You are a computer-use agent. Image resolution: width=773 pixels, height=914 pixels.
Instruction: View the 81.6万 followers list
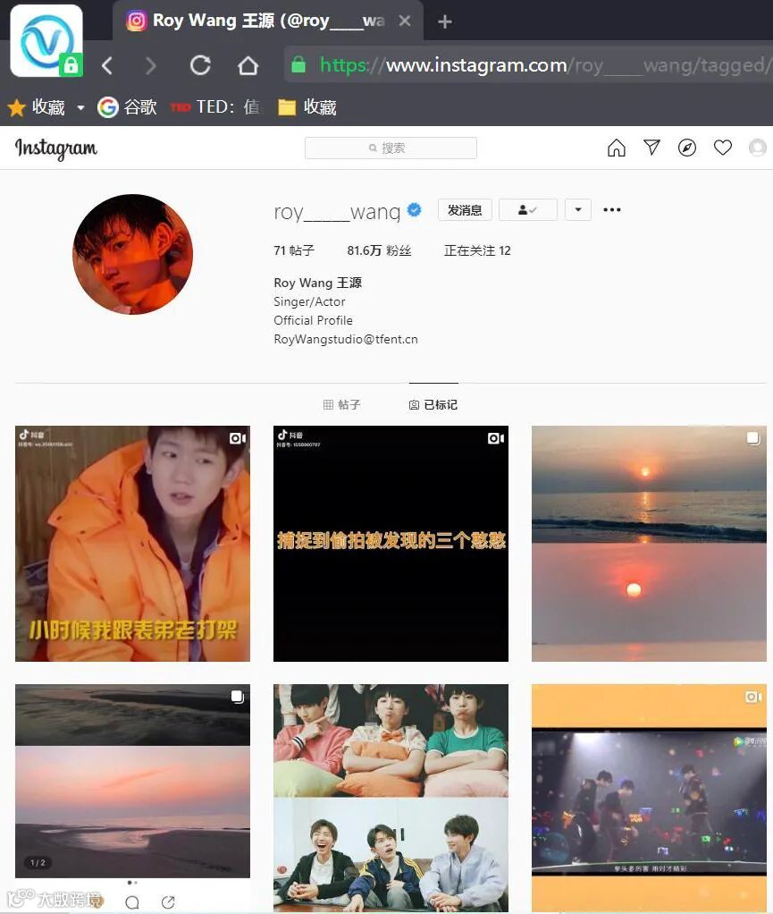tap(379, 250)
